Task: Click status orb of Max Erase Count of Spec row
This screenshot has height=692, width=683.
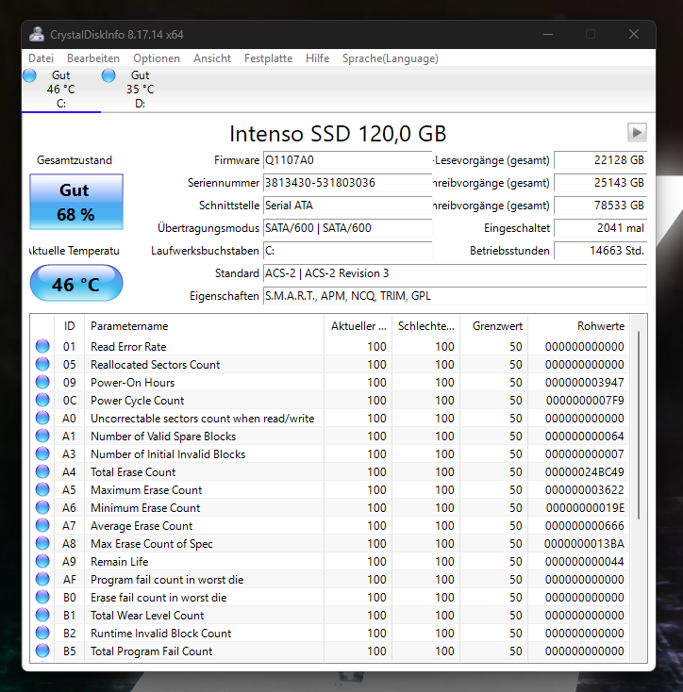Action: 42,544
